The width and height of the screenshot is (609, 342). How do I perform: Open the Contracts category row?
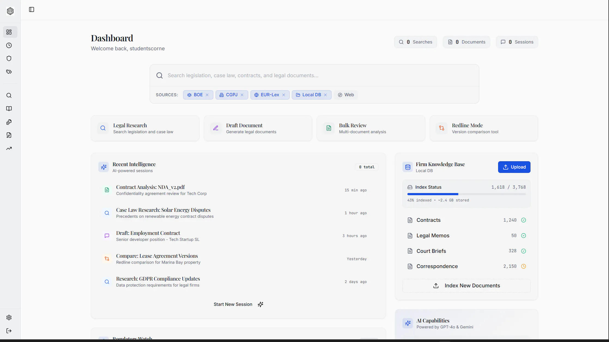(x=466, y=220)
